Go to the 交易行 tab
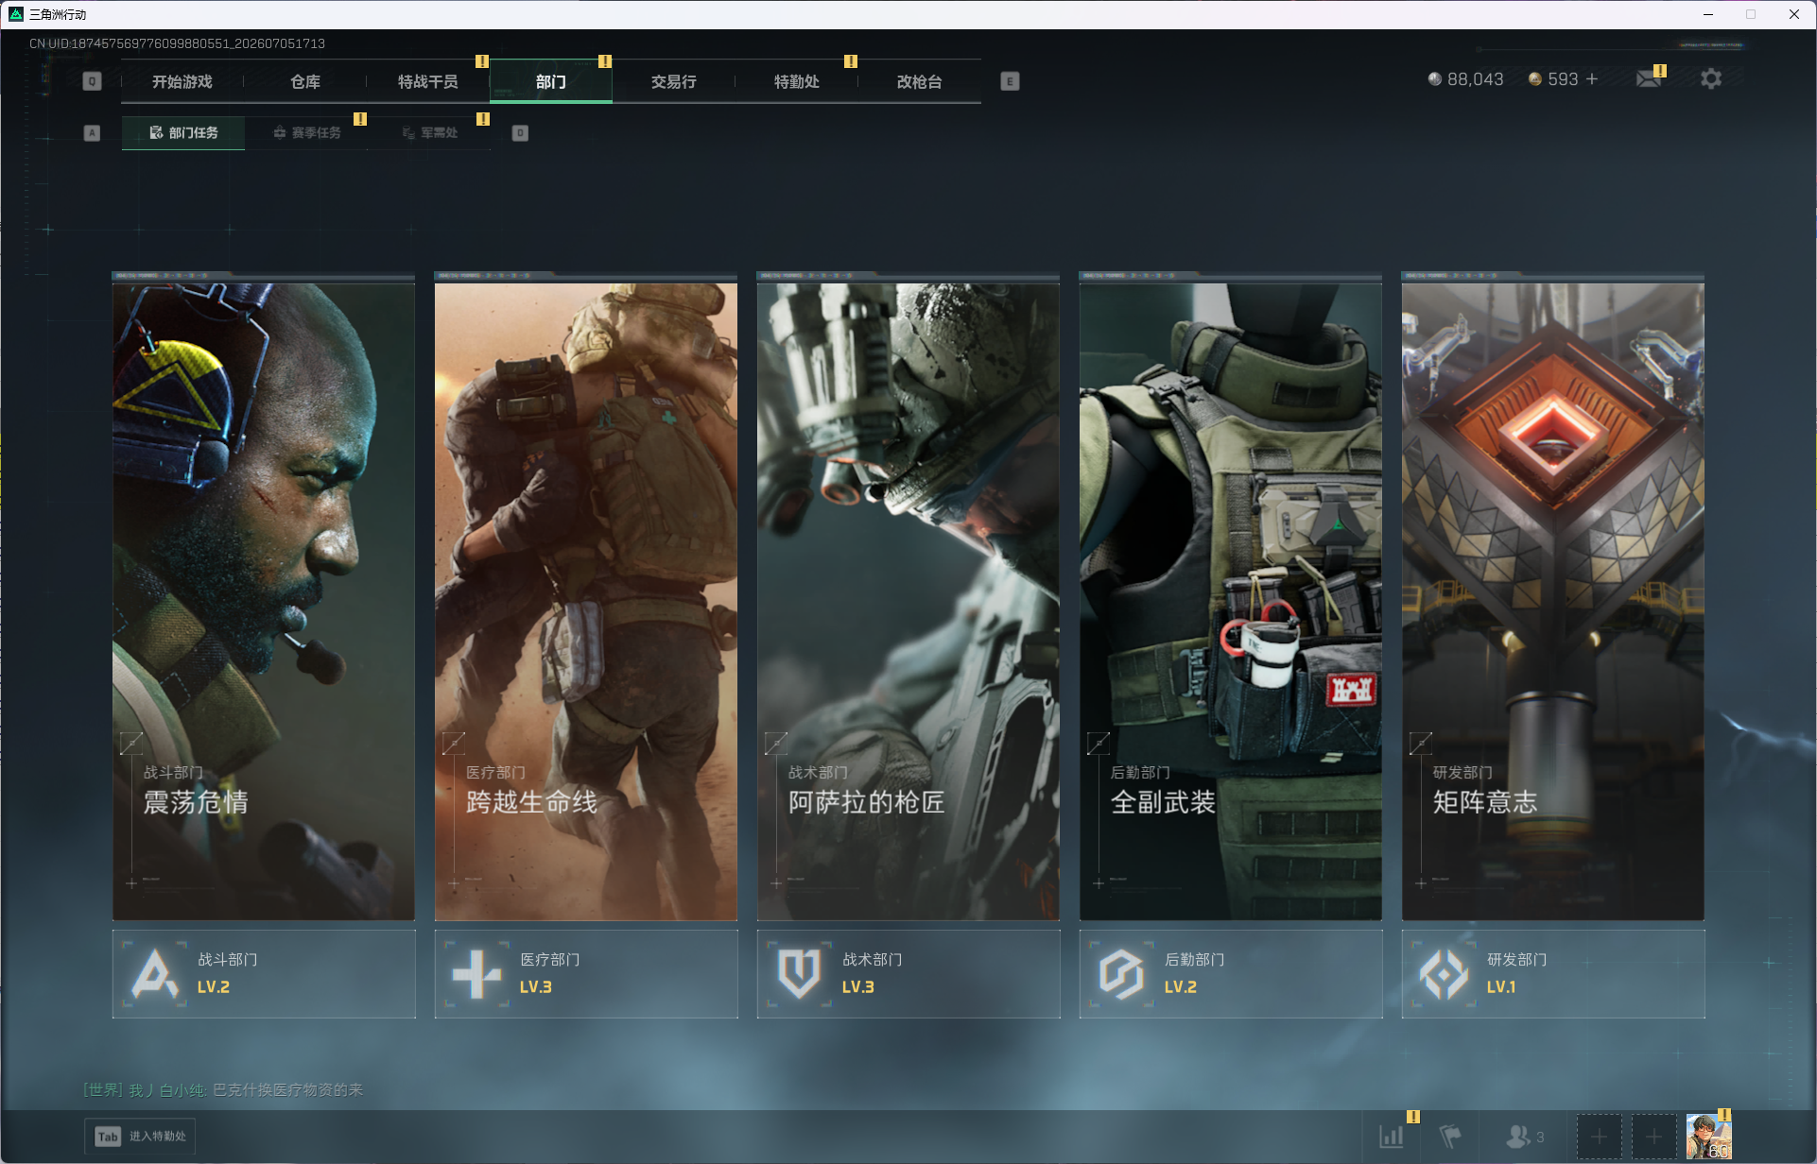 point(674,82)
